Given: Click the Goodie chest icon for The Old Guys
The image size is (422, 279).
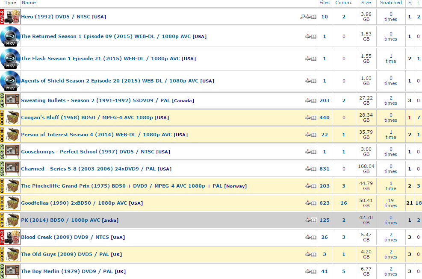Looking at the screenshot, I should pyautogui.click(x=10, y=254).
